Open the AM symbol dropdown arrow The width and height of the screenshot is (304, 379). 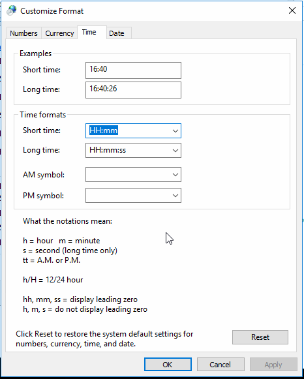click(175, 175)
